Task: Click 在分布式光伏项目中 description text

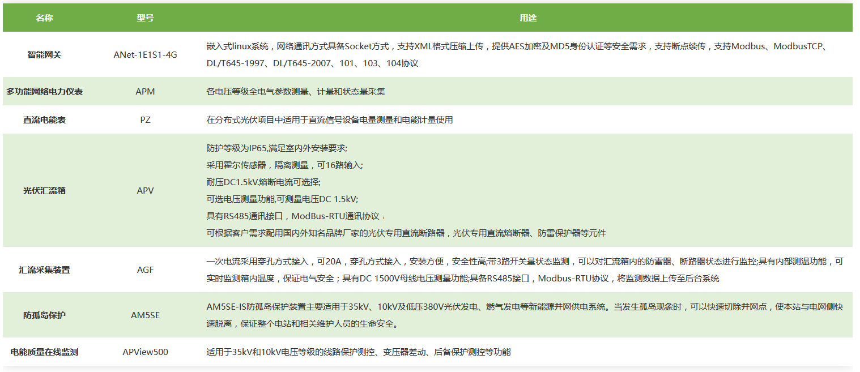Action: pos(330,120)
